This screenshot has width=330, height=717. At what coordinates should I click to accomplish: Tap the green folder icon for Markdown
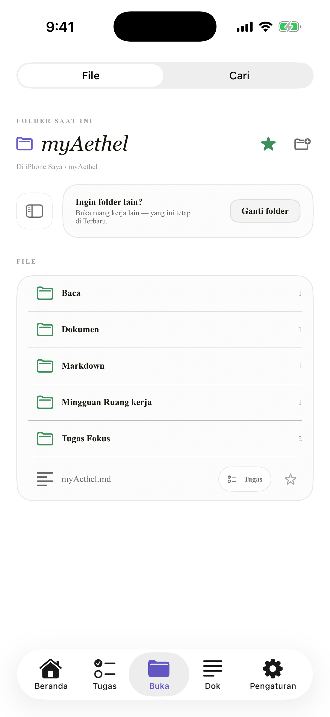click(x=45, y=366)
